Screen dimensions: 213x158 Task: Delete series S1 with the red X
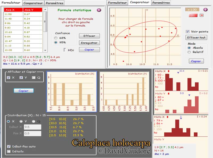(x=202, y=15)
